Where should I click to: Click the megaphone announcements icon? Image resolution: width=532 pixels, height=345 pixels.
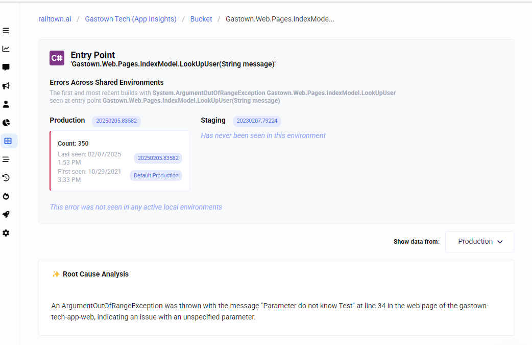(x=6, y=86)
